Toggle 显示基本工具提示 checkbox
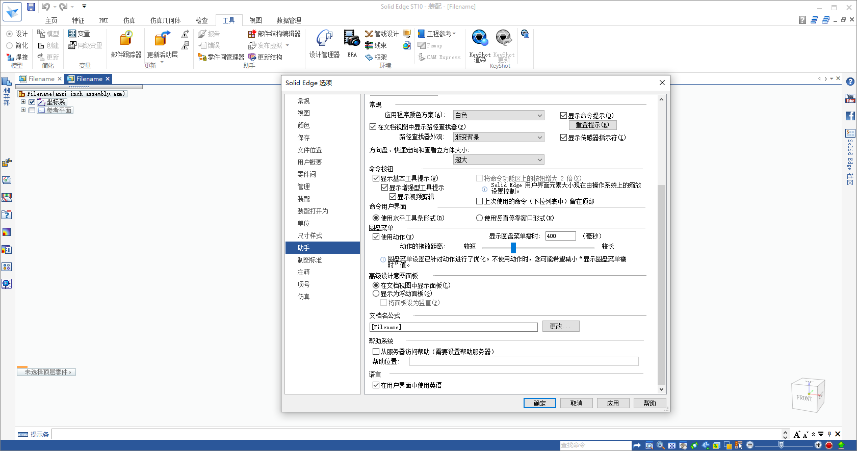This screenshot has height=451, width=857. [376, 178]
